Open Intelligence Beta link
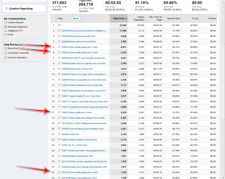The width and height of the screenshot is (225, 179). pyautogui.click(x=15, y=31)
